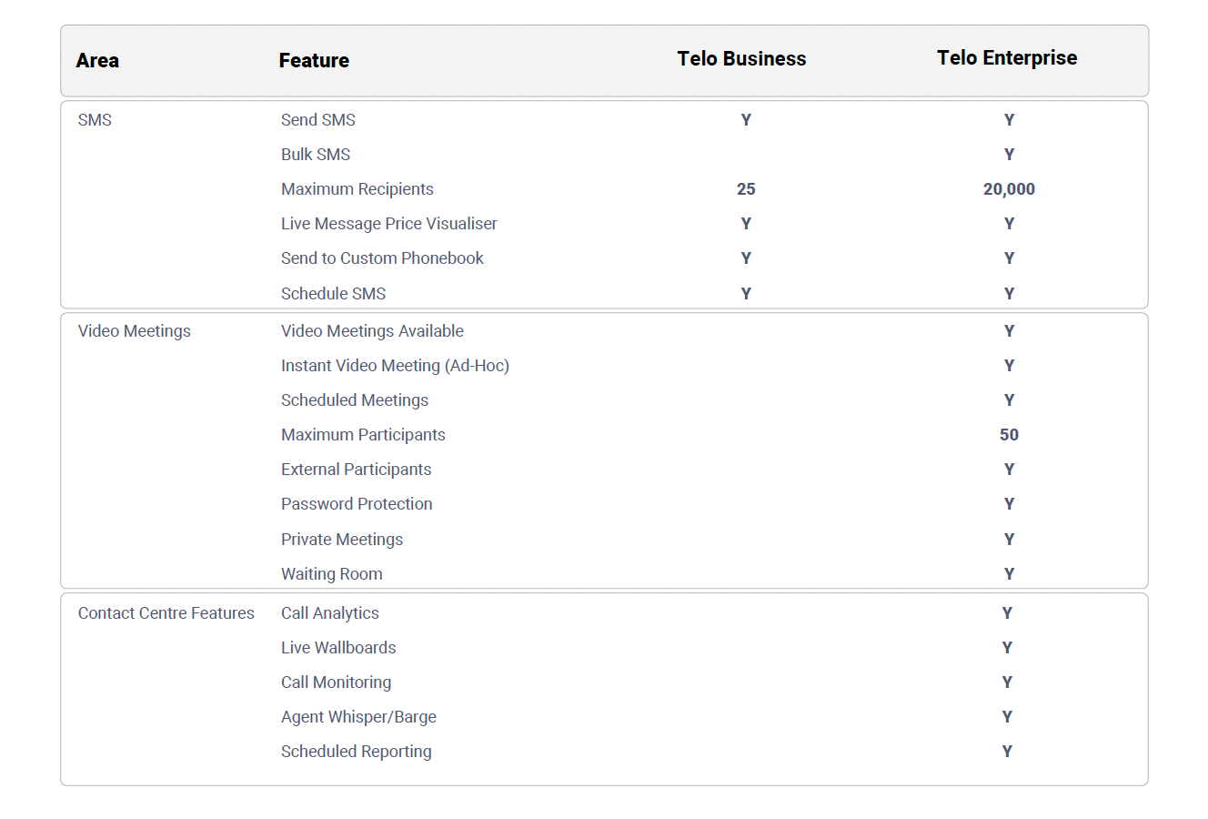Select the External Participants text
The height and width of the screenshot is (819, 1208).
click(x=357, y=470)
